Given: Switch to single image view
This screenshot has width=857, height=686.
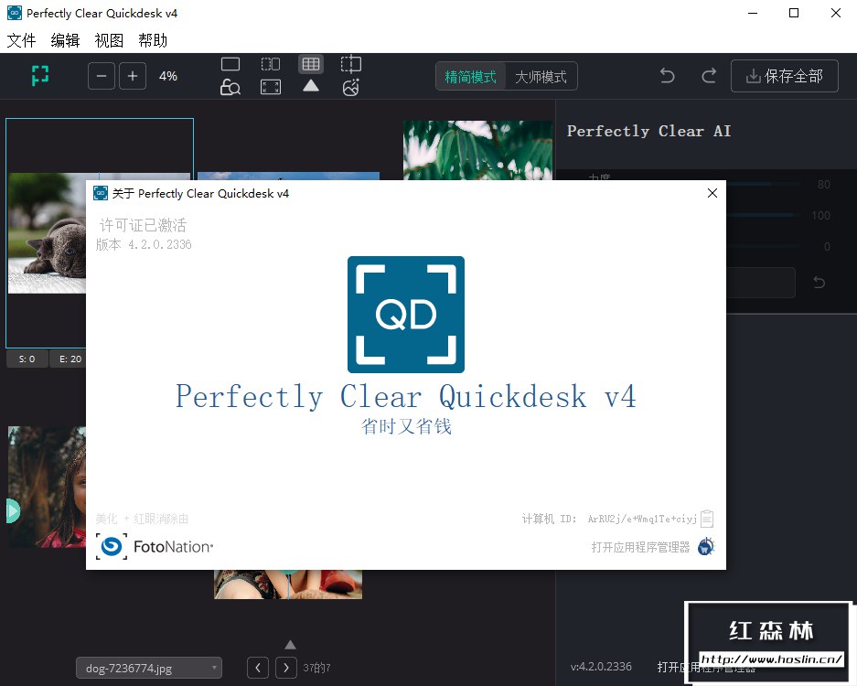Looking at the screenshot, I should [230, 65].
